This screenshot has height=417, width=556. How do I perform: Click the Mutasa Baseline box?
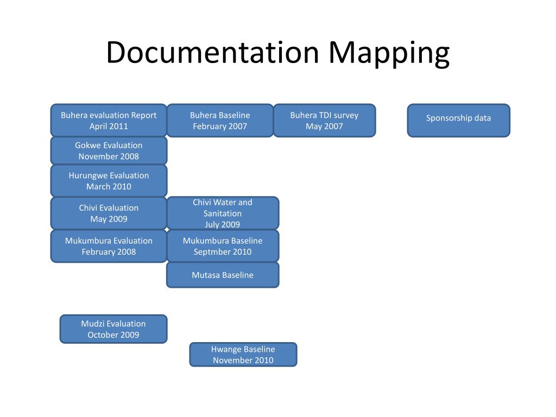pos(223,275)
